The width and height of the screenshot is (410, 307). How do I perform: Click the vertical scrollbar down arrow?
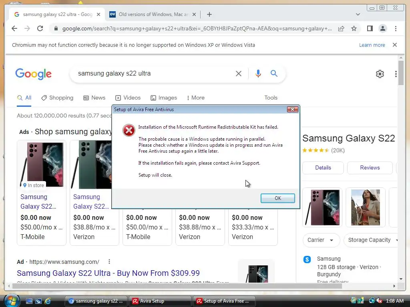pyautogui.click(x=401, y=279)
